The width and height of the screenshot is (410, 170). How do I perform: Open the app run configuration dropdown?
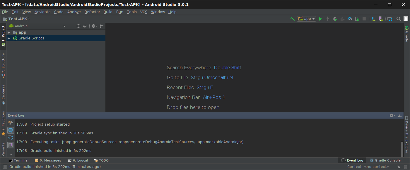click(307, 19)
